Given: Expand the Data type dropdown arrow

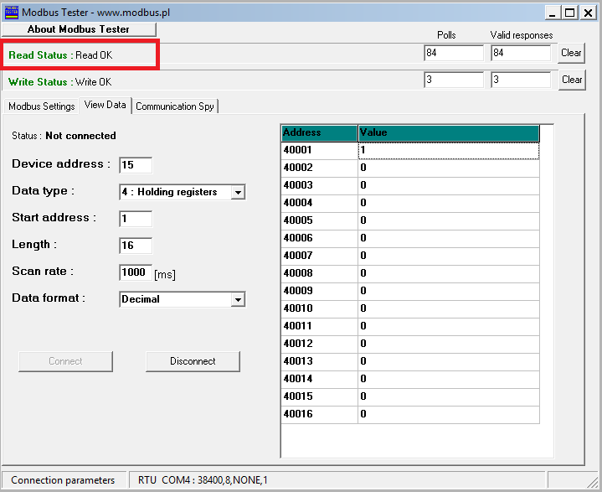Looking at the screenshot, I should (x=238, y=192).
